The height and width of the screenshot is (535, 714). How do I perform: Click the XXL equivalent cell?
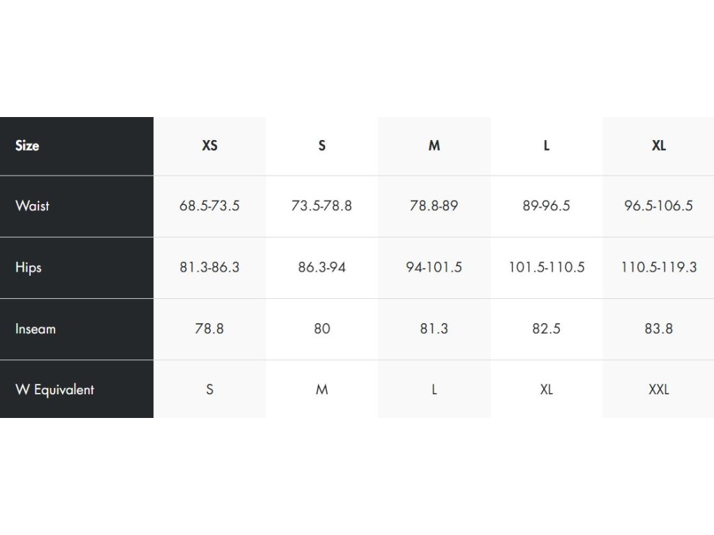coord(658,389)
